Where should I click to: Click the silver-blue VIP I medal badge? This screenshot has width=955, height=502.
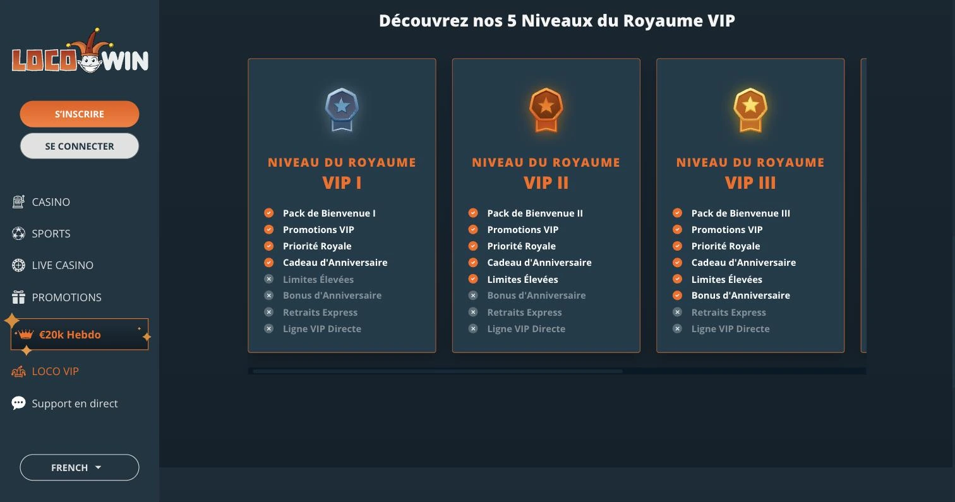[342, 110]
